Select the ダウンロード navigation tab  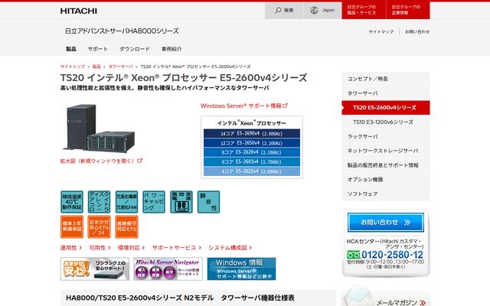135,49
